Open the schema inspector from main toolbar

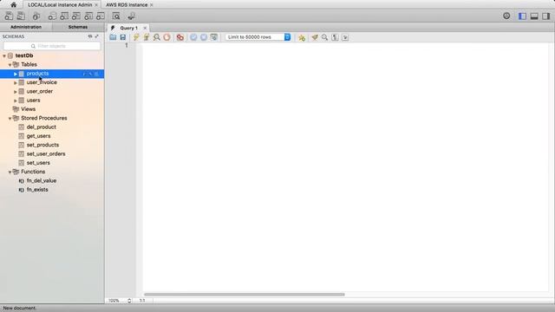pyautogui.click(x=36, y=16)
